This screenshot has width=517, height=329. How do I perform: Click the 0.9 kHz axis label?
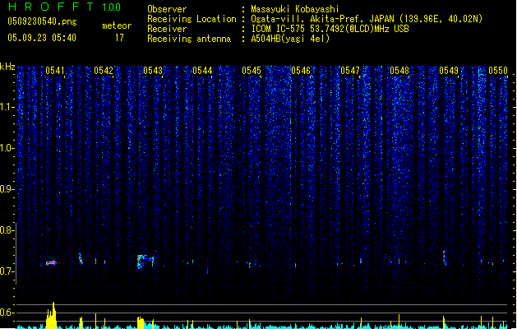point(7,189)
